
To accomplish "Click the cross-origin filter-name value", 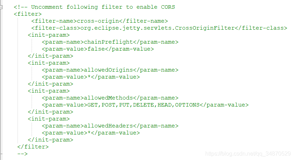I will pyautogui.click(x=98, y=21).
